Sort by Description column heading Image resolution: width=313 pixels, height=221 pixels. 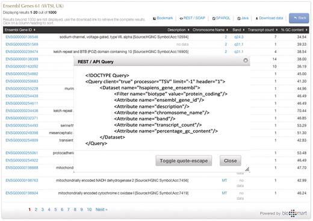pos(178,30)
